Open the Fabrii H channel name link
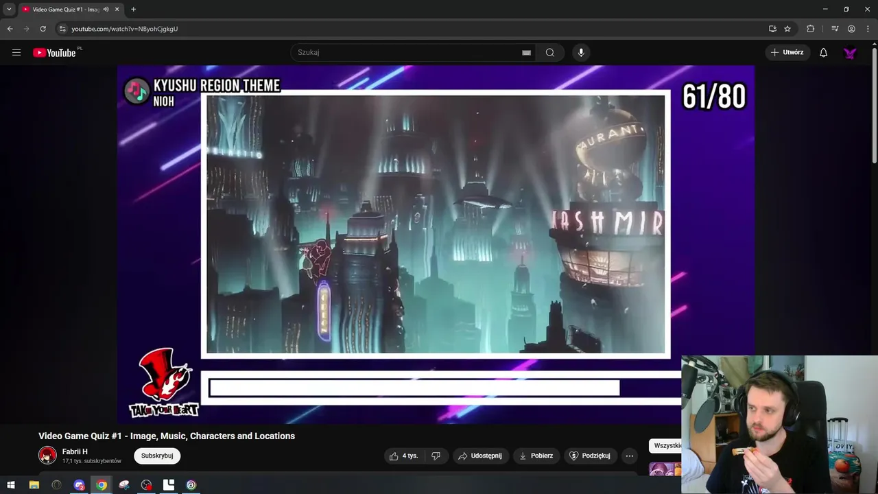Screen dimensions: 878x494 75,451
